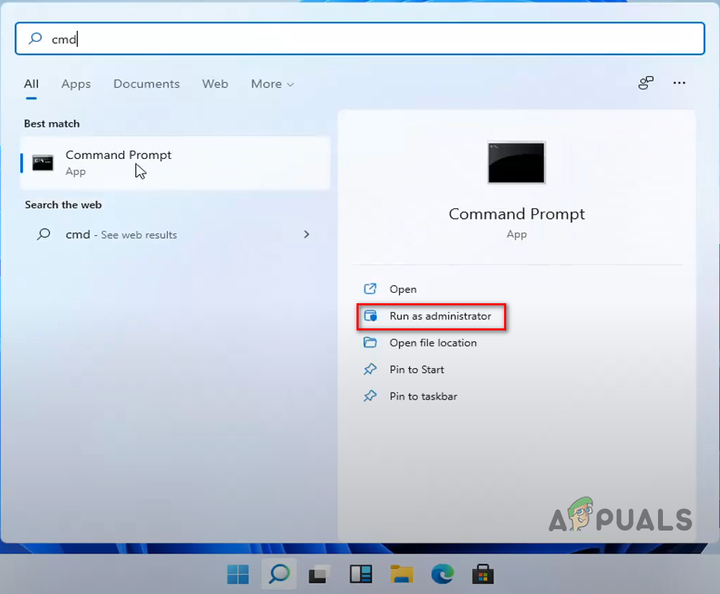Open the Windows Start button
The image size is (720, 594).
[x=238, y=574]
